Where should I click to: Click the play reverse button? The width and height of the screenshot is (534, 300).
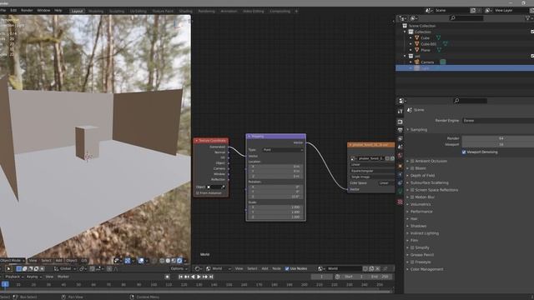(x=193, y=277)
